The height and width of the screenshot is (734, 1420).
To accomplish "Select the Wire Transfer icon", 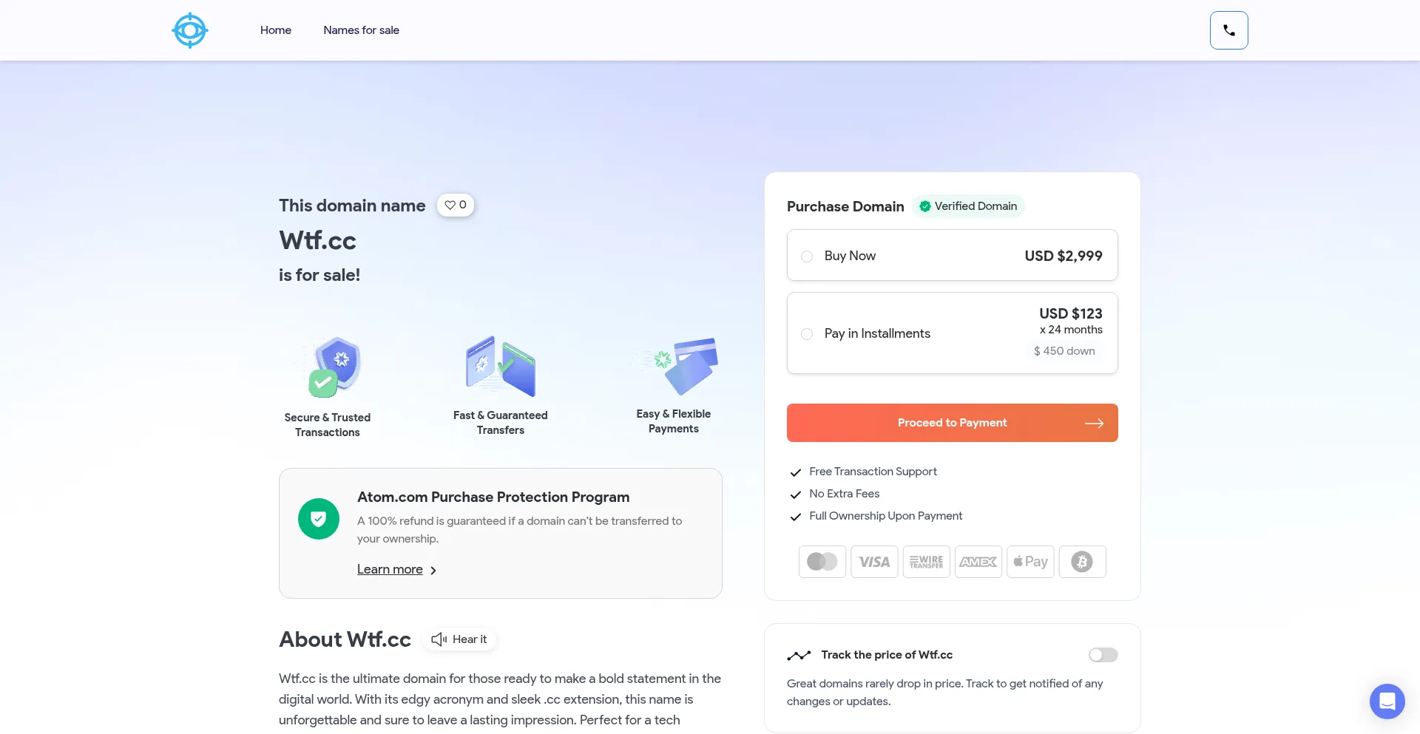I will [926, 562].
